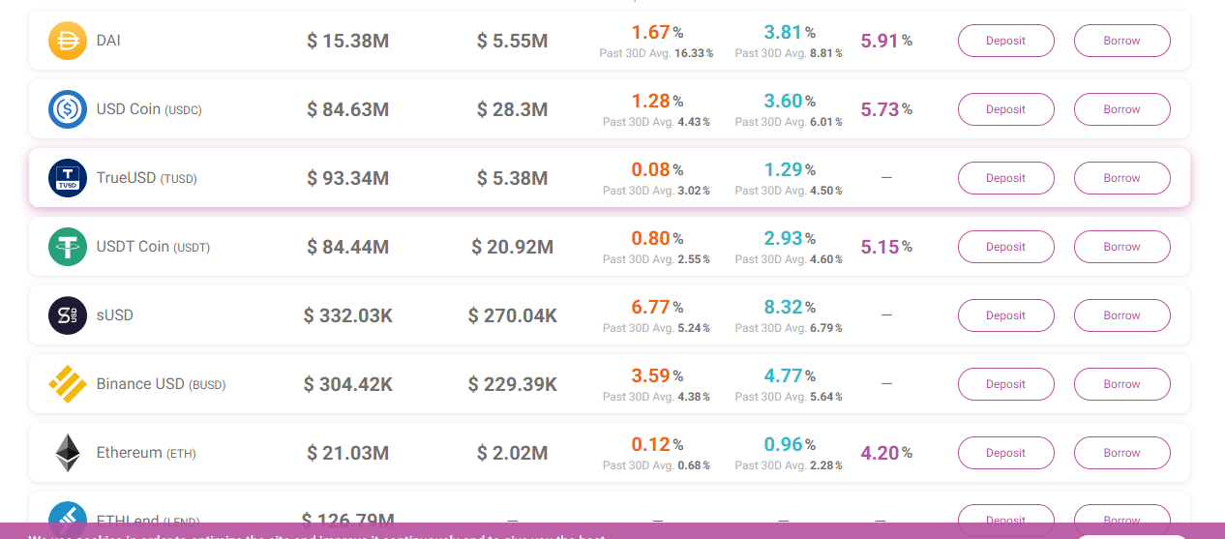Deposit DAI using its Deposit button
The width and height of the screenshot is (1225, 539).
pos(1006,41)
